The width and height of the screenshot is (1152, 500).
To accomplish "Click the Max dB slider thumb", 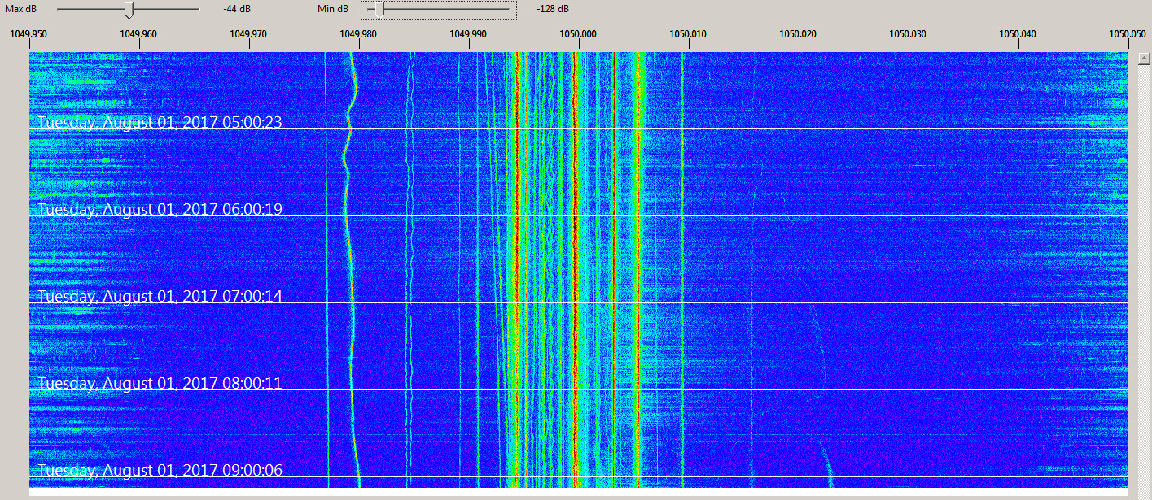I will click(129, 10).
